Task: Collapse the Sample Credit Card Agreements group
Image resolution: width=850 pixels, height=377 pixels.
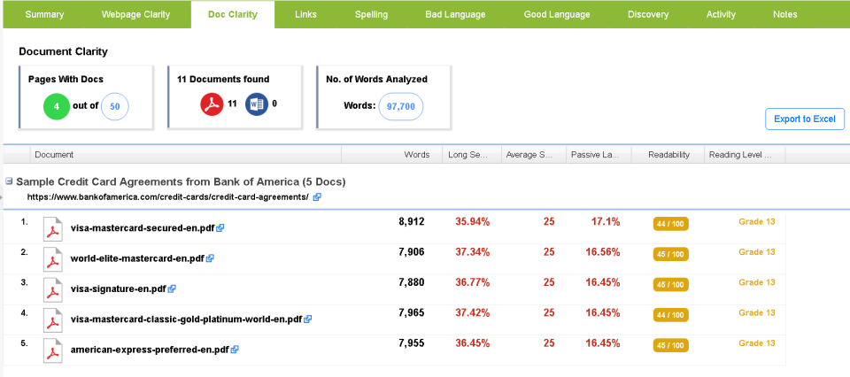Action: 9,181
